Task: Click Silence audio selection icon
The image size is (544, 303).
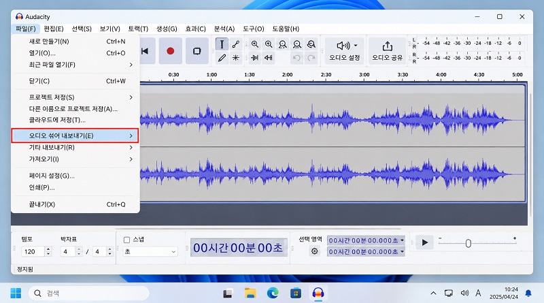Action: pos(269,58)
